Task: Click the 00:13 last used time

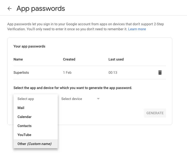Action: point(113,72)
